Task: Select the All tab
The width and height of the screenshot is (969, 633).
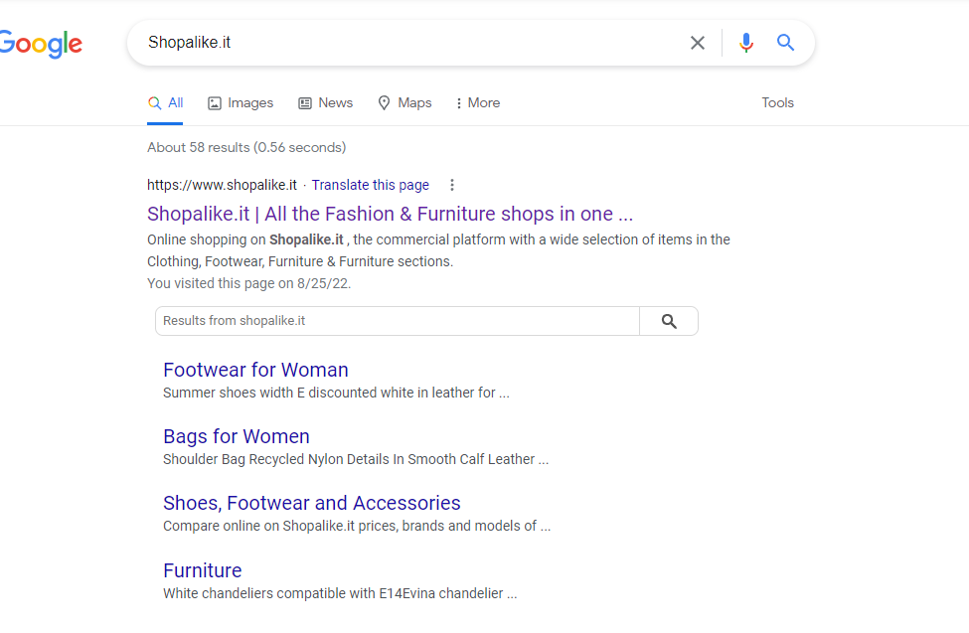Action: 165,103
